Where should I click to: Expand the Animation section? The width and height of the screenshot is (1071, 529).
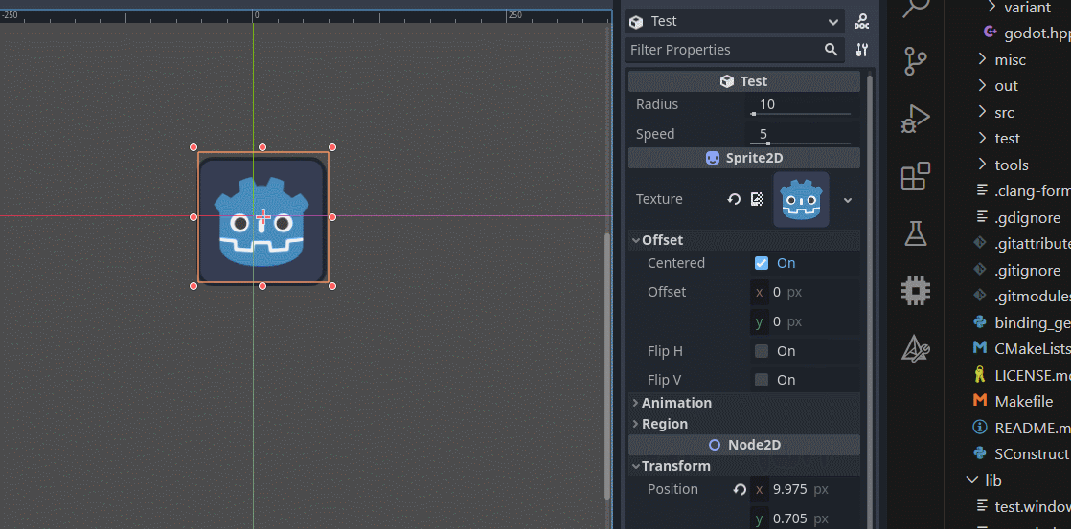tap(743, 403)
